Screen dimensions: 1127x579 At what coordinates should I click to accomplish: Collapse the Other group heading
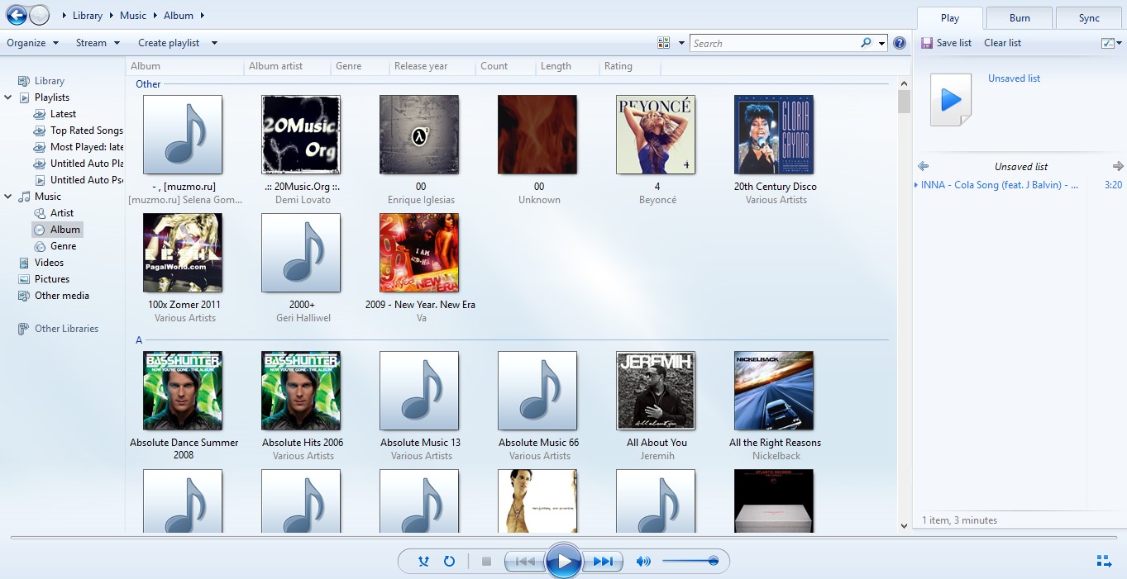pos(148,84)
